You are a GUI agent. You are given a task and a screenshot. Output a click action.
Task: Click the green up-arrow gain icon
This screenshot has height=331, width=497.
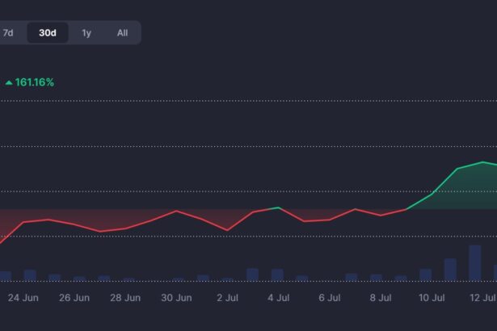click(9, 83)
